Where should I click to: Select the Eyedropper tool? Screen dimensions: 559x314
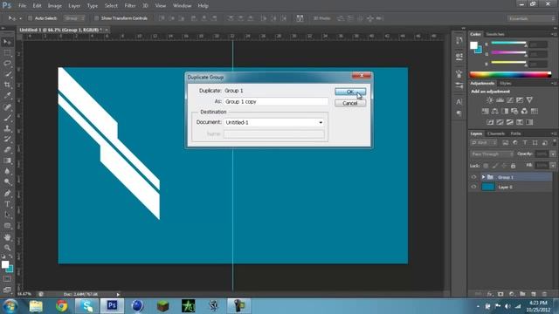pos(7,96)
